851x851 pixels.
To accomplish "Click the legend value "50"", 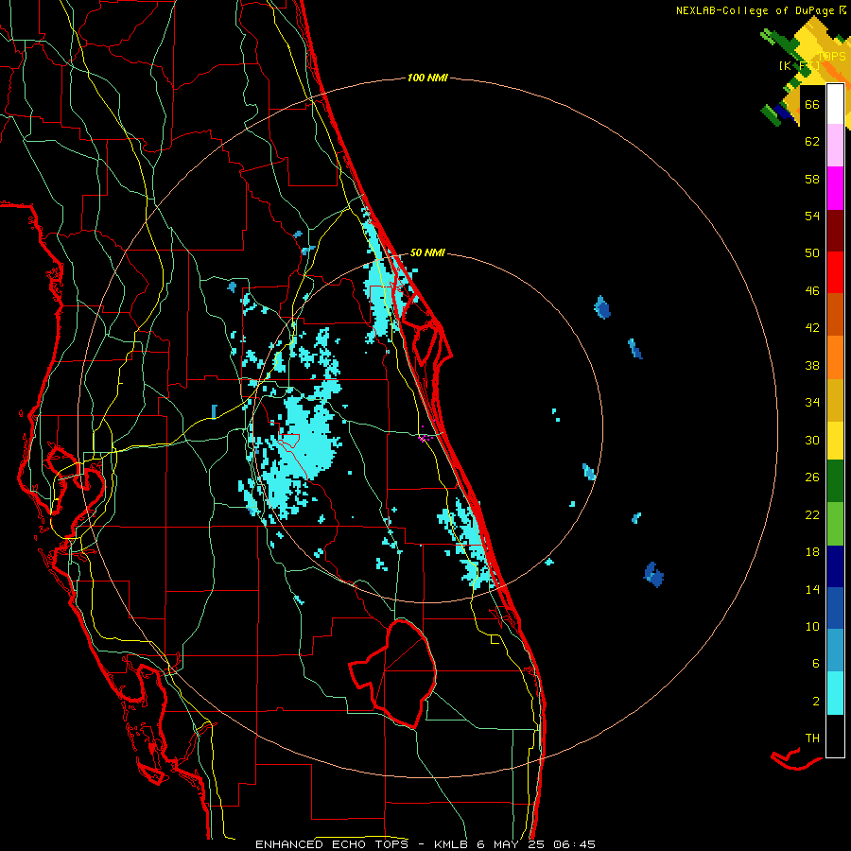I will [x=812, y=252].
